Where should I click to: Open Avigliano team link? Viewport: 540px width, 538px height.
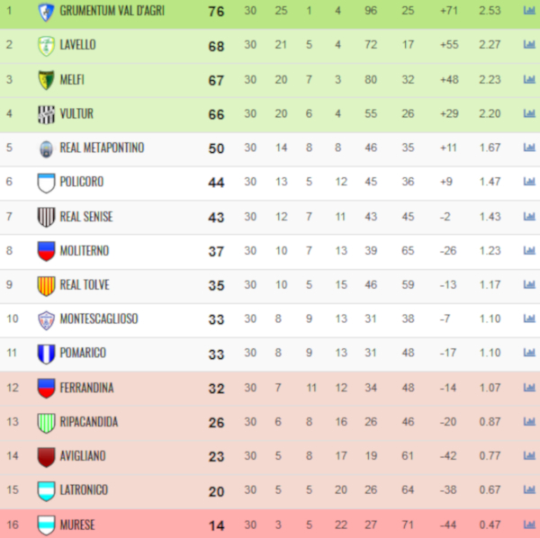tap(83, 456)
